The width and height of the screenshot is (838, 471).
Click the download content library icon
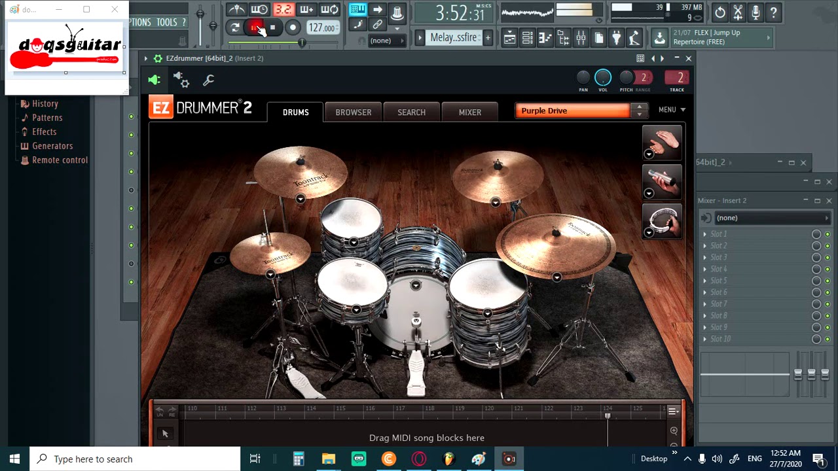click(659, 39)
